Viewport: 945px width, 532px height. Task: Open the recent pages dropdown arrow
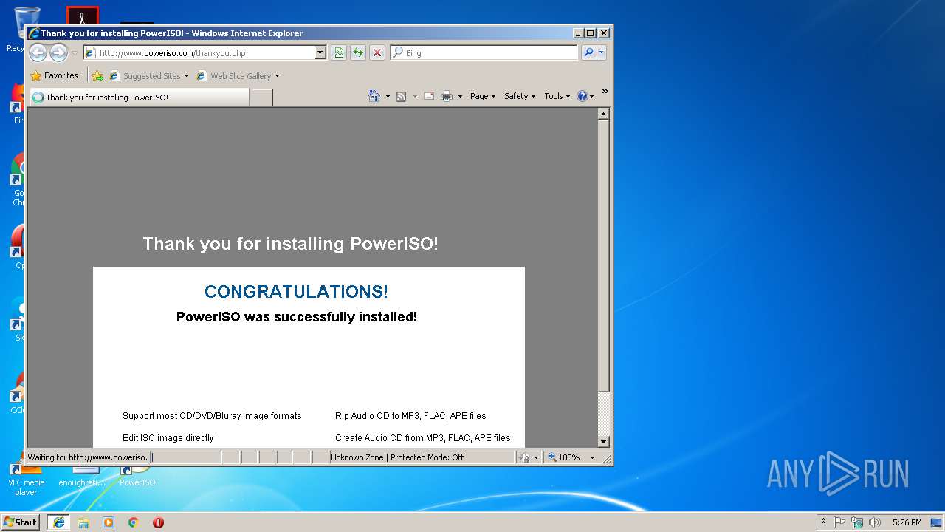75,53
